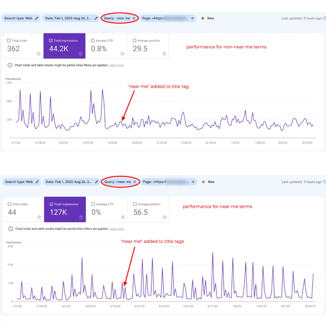
Task: Click 6/17/23 date label on bottom chart
Action: 212,306
